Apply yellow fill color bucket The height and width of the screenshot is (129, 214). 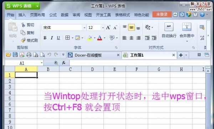coord(90,38)
